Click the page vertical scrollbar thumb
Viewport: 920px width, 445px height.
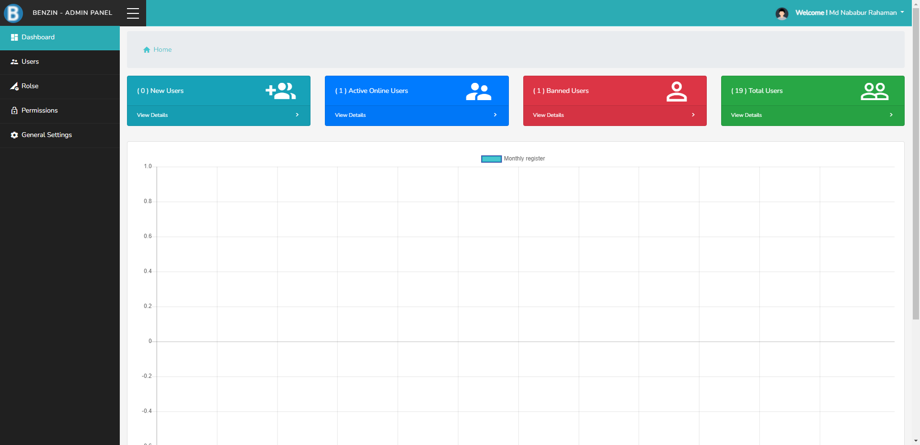click(x=916, y=163)
